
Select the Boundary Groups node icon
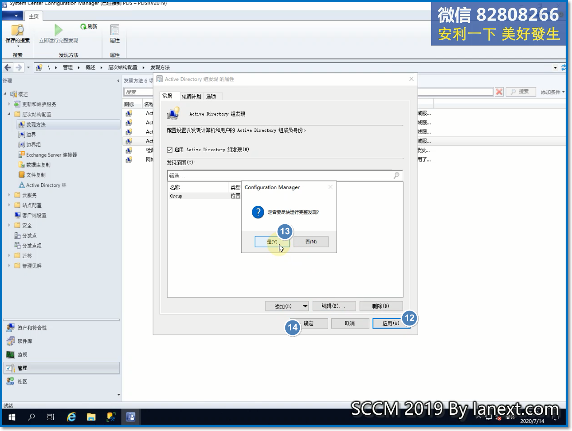(21, 145)
